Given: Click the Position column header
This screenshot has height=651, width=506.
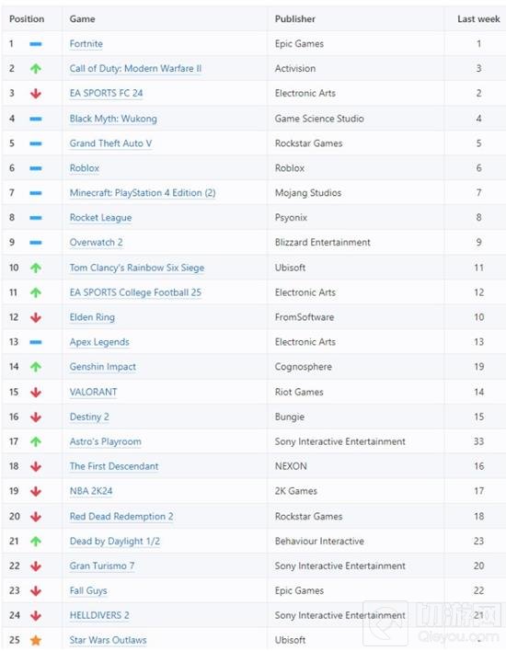Looking at the screenshot, I should click(27, 19).
